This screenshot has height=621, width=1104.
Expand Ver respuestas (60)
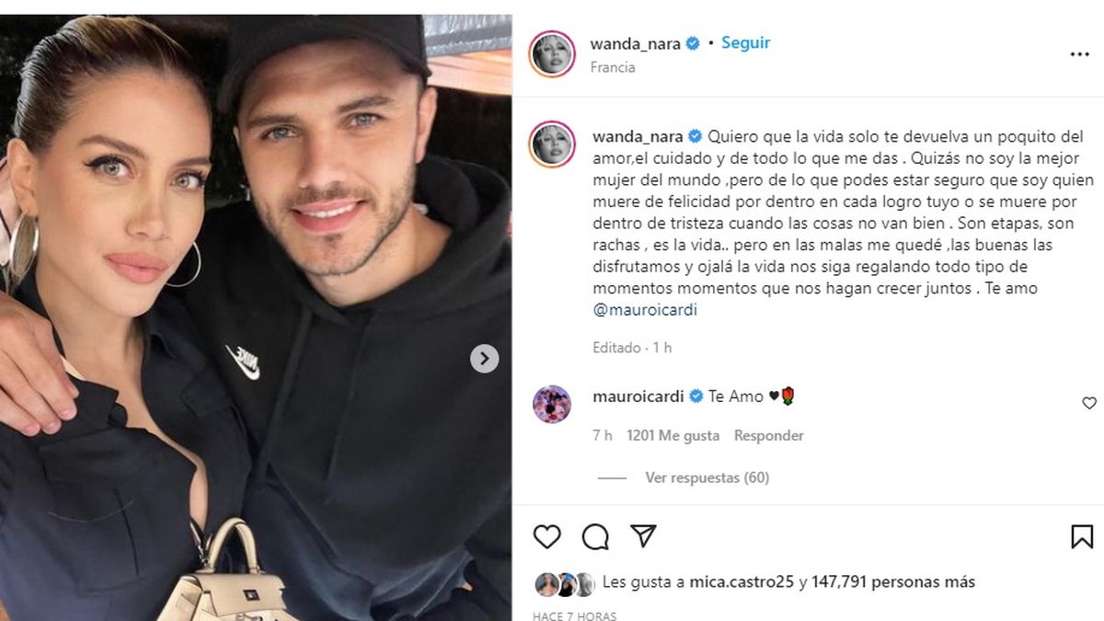[x=707, y=477]
